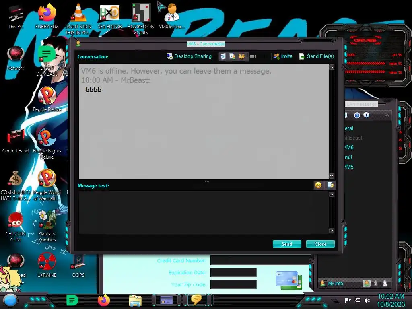Click the user icon in conversation title bar

(78, 43)
